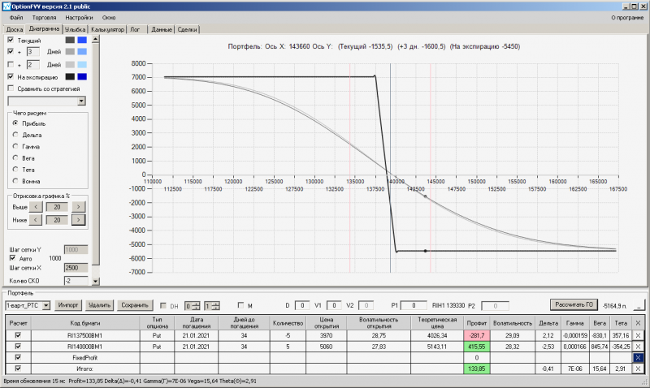Screen dimensions: 650x388
Task: Click the X column header icon
Action: (638, 323)
